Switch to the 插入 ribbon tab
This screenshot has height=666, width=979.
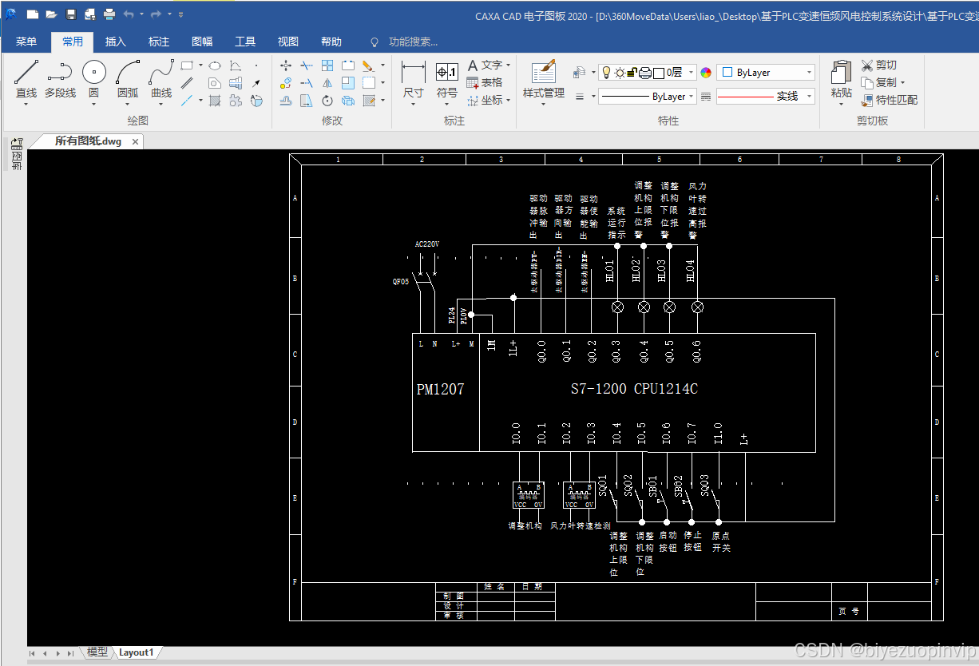click(x=116, y=42)
